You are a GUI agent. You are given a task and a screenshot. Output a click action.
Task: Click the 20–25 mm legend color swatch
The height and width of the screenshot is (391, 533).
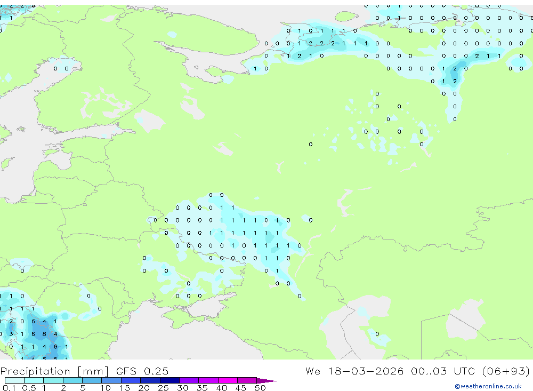click(x=150, y=380)
